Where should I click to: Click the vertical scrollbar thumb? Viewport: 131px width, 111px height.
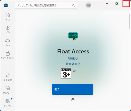[130, 21]
